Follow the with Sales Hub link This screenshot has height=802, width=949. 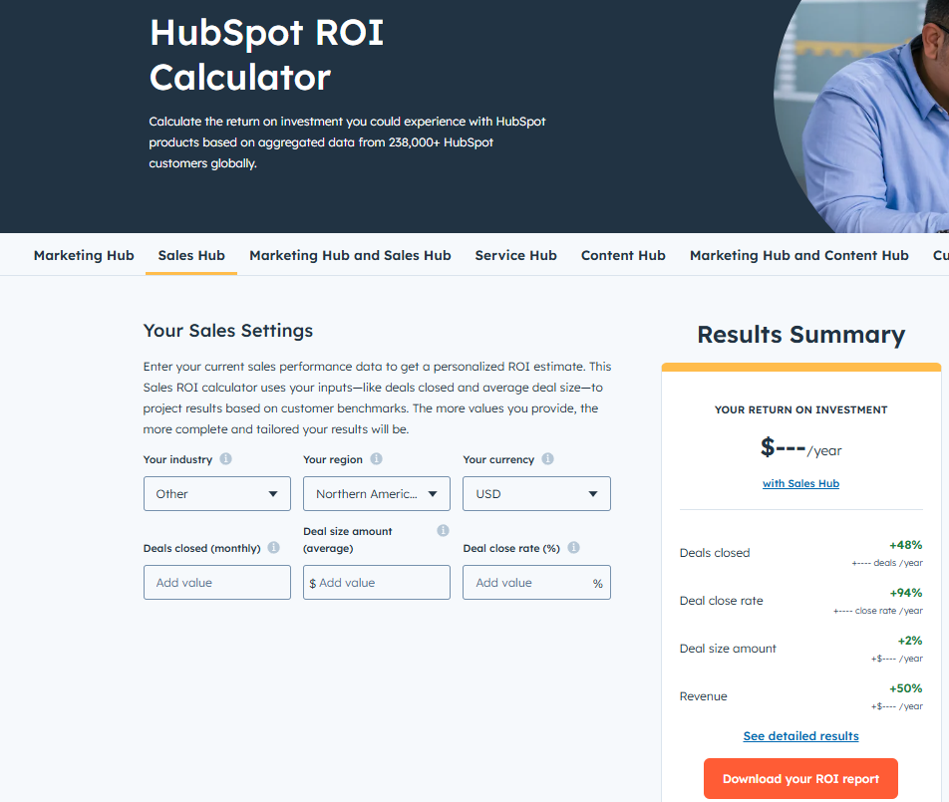pyautogui.click(x=800, y=483)
